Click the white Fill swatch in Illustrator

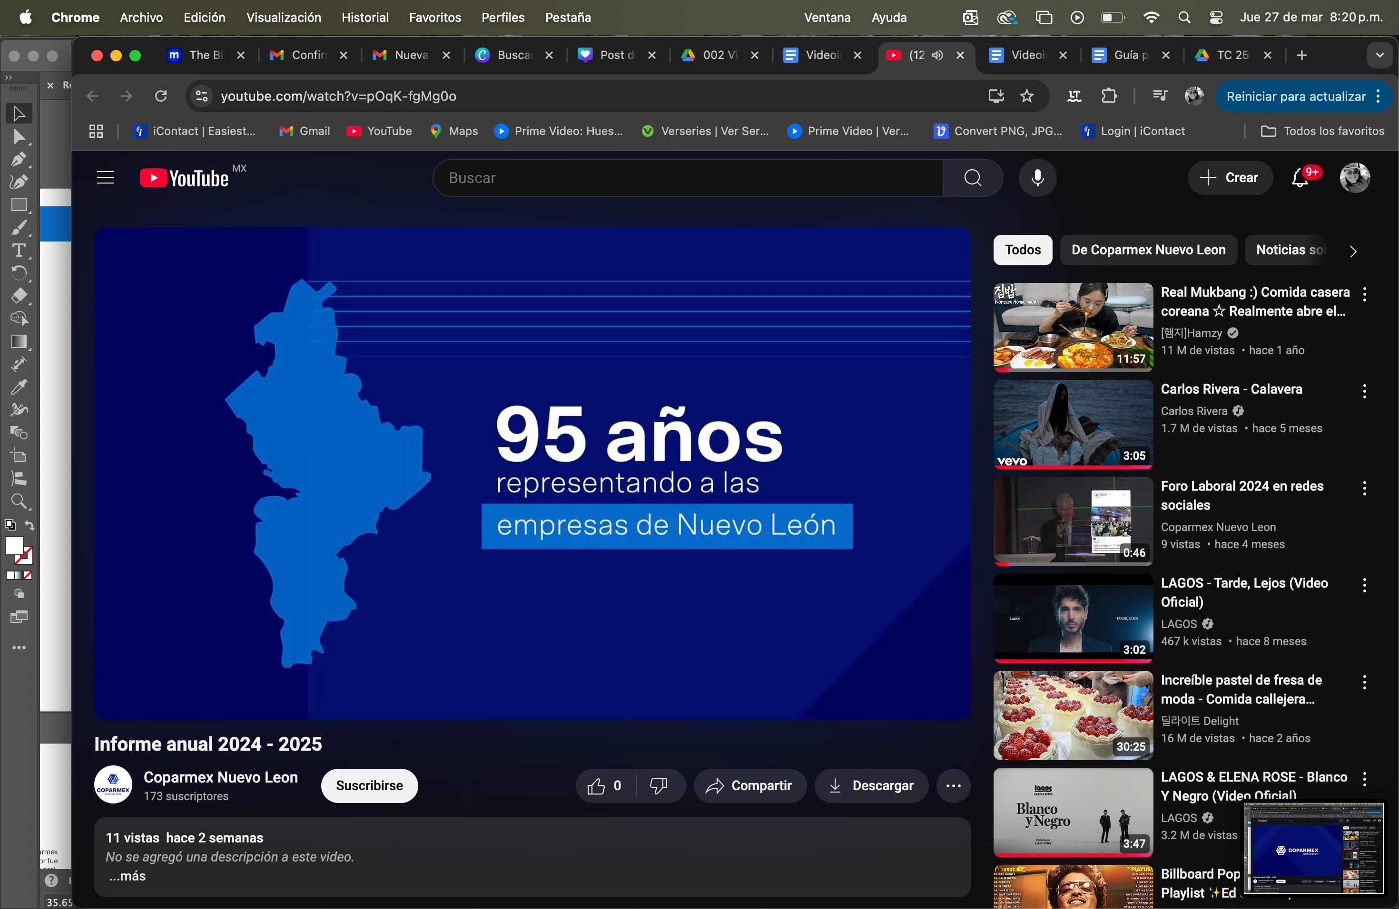[13, 545]
